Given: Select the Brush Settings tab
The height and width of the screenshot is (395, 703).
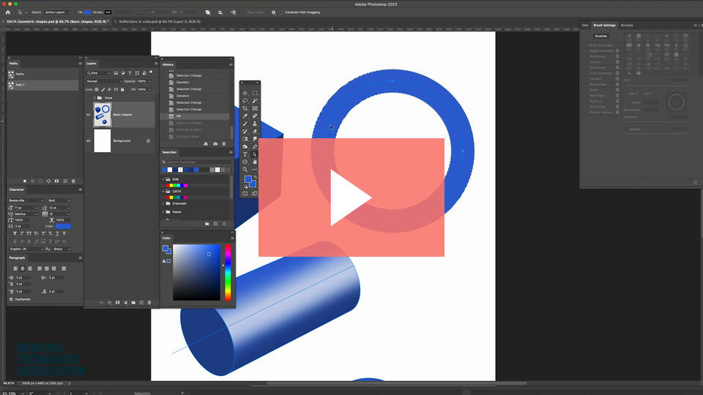Looking at the screenshot, I should 604,25.
